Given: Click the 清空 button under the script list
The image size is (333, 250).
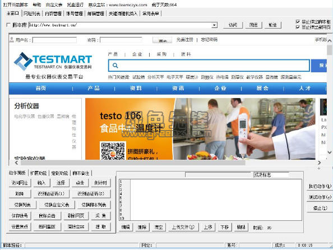Looking at the screenshot, I should pyautogui.click(x=159, y=227).
